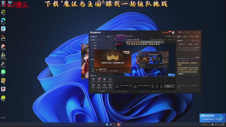Switch to 竖屏 portrait layout
The height and width of the screenshot is (127, 226).
click(112, 37)
